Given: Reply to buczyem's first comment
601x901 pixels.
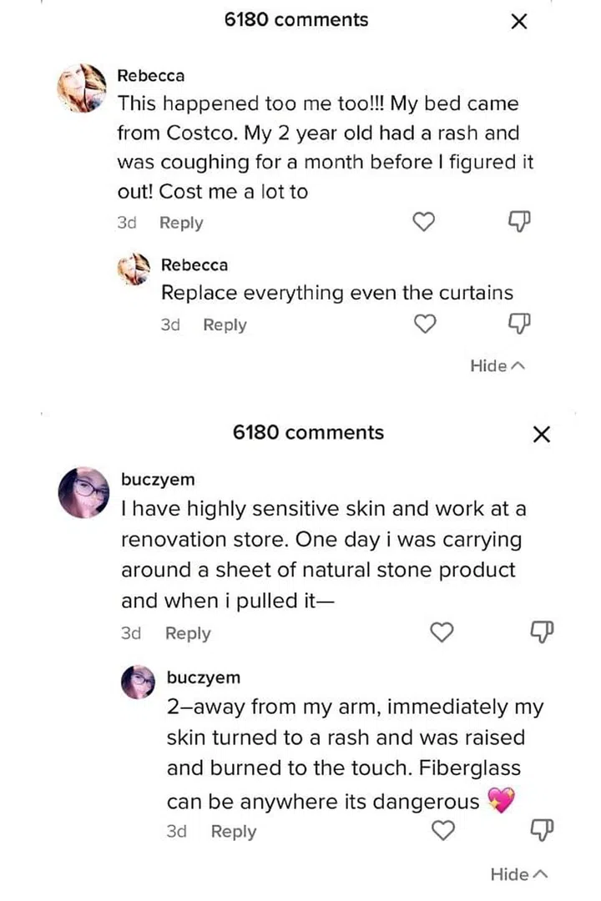Looking at the screenshot, I should 187,632.
